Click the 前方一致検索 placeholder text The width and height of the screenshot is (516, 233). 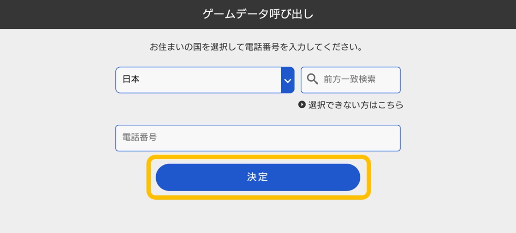(350, 79)
